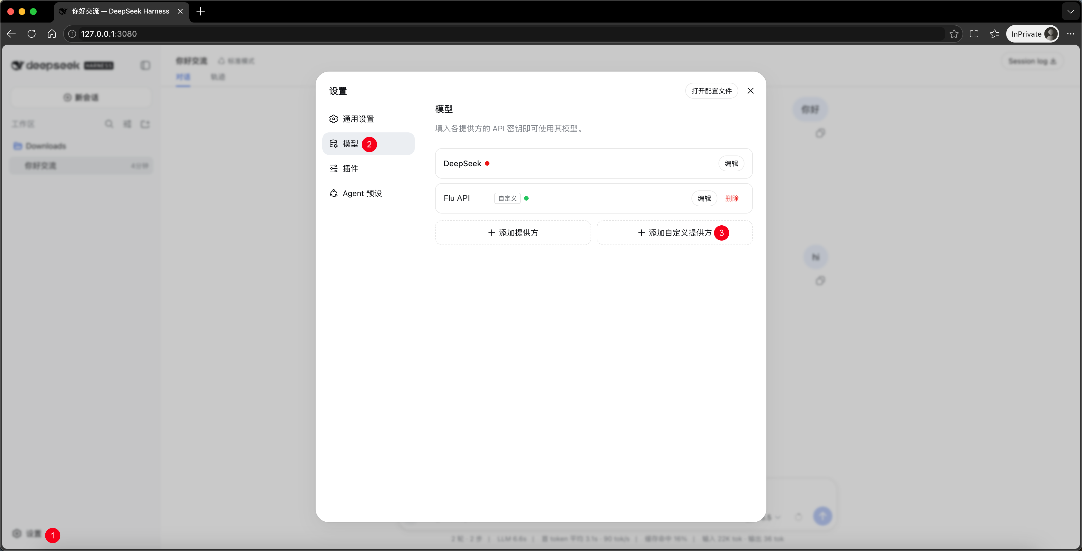Image resolution: width=1082 pixels, height=551 pixels.
Task: Click the deepseek logo in sidebar
Action: pyautogui.click(x=62, y=66)
